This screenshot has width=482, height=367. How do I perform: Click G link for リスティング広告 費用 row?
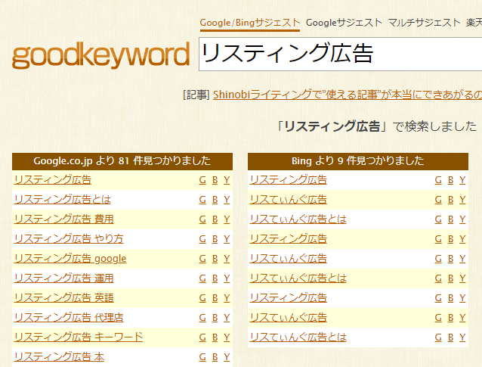tap(202, 219)
